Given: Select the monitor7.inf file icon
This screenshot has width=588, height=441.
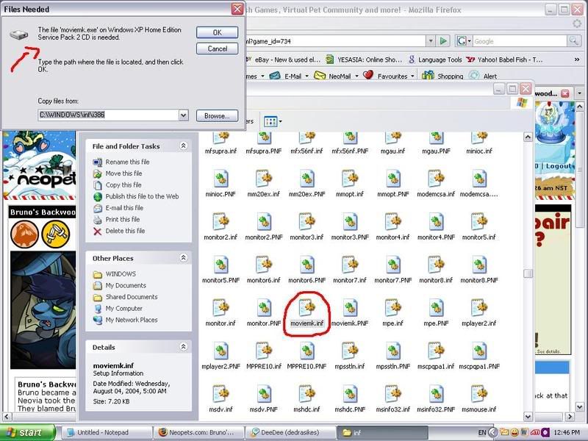Looking at the screenshot, I should pos(350,265).
